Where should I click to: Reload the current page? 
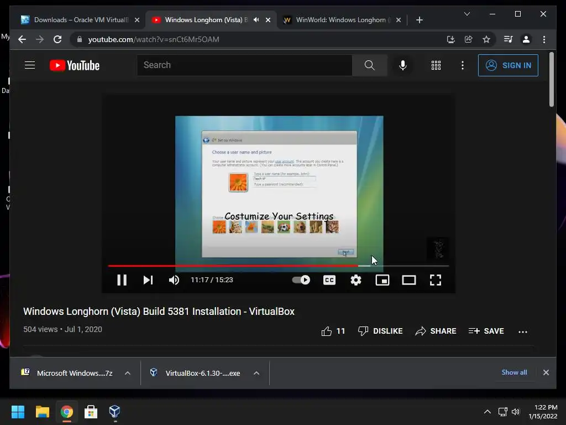pos(57,39)
